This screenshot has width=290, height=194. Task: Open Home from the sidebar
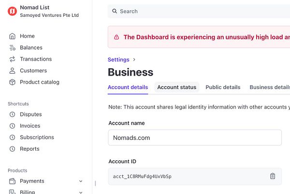[27, 36]
